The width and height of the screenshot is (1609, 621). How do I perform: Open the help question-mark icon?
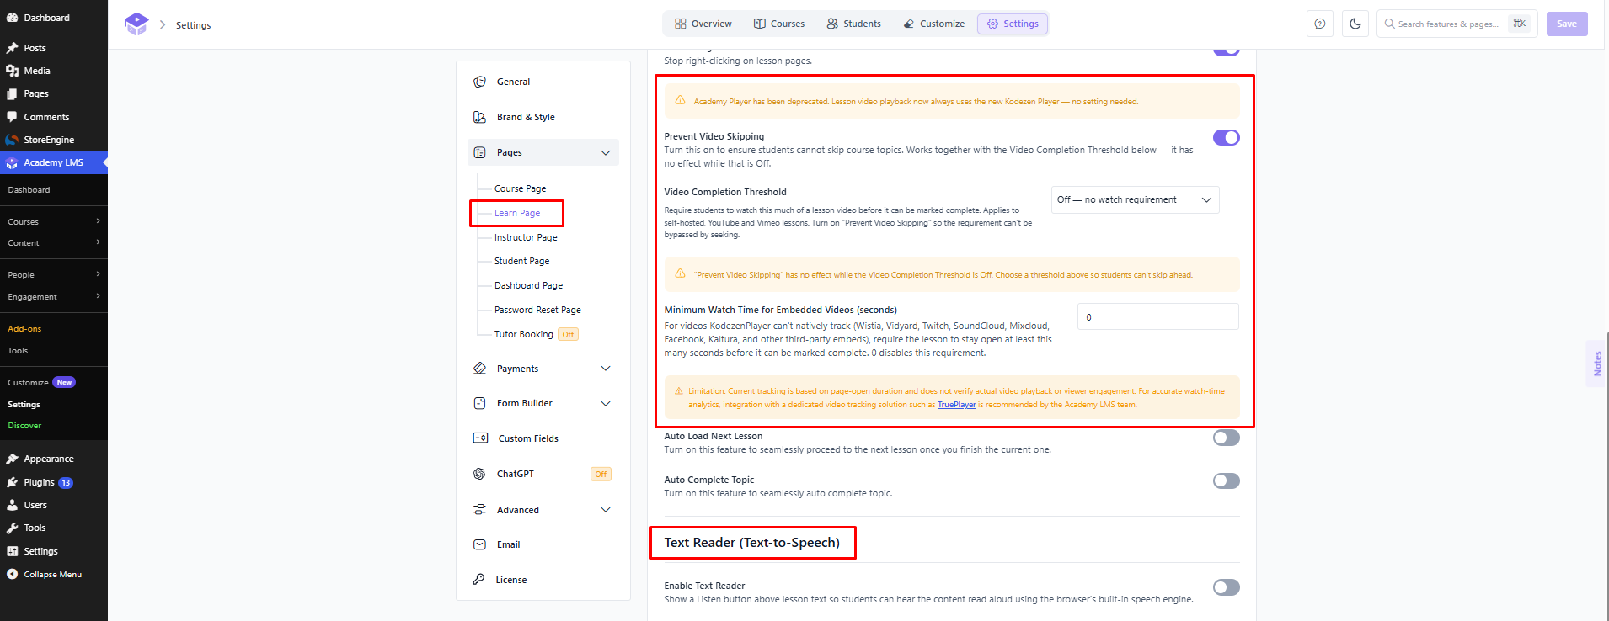point(1320,24)
